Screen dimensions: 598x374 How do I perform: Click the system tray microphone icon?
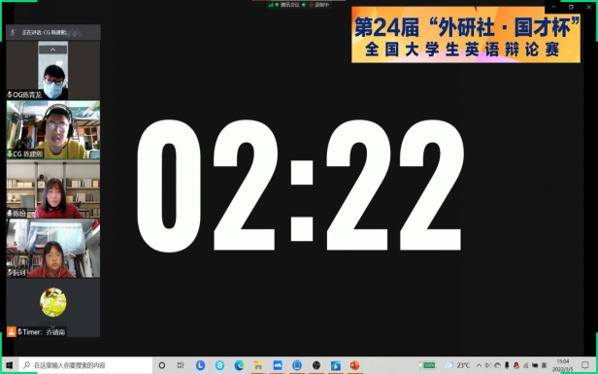(x=507, y=365)
